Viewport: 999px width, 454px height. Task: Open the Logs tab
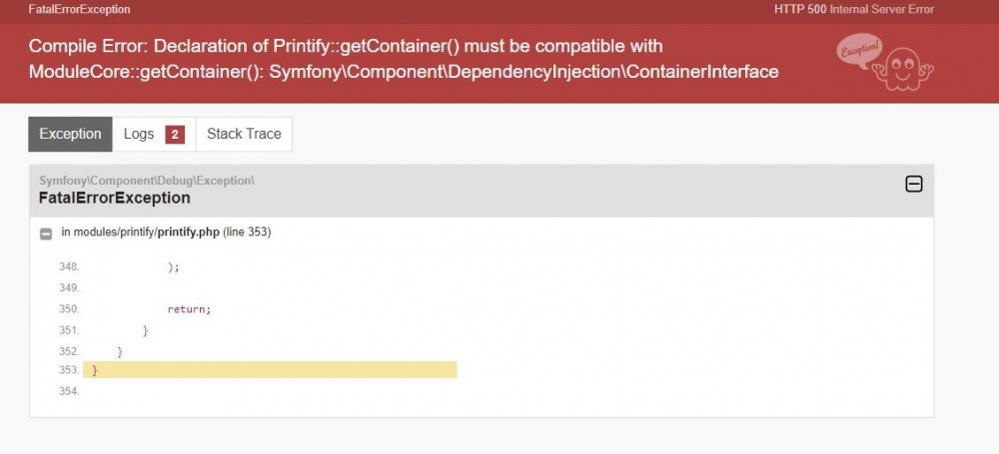(x=139, y=134)
